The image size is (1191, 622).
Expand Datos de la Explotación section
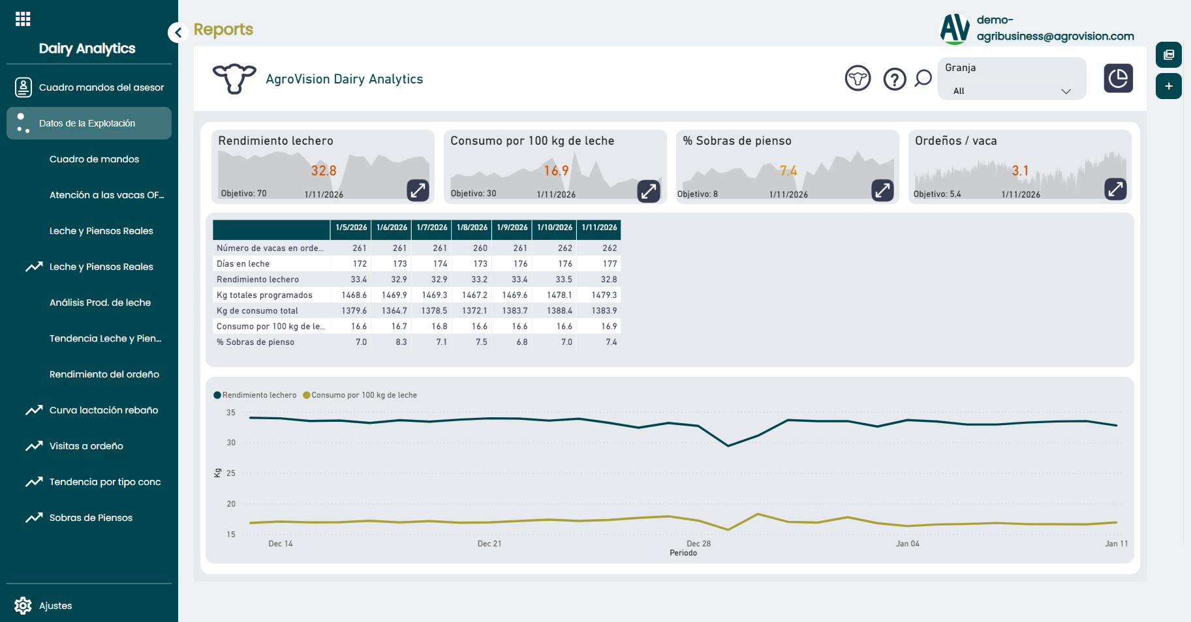[x=89, y=123]
